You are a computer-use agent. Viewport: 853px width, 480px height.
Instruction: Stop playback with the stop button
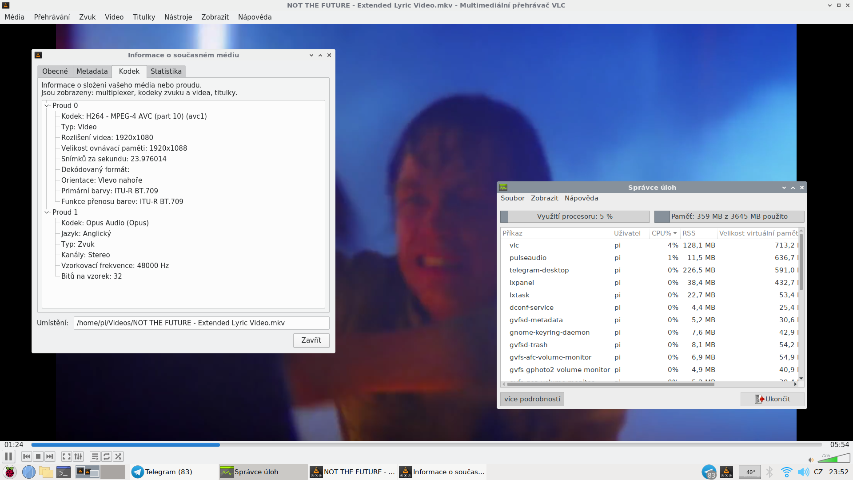pyautogui.click(x=38, y=456)
